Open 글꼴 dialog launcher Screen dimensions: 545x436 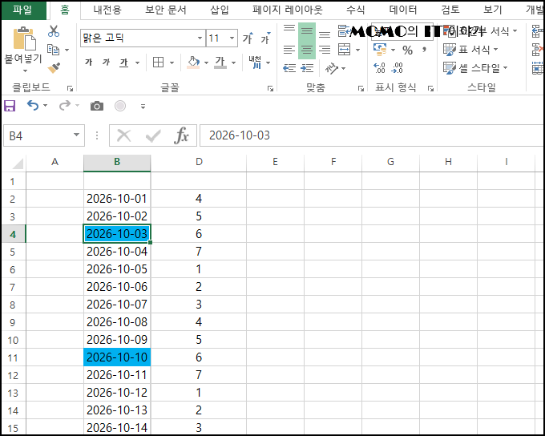click(270, 89)
